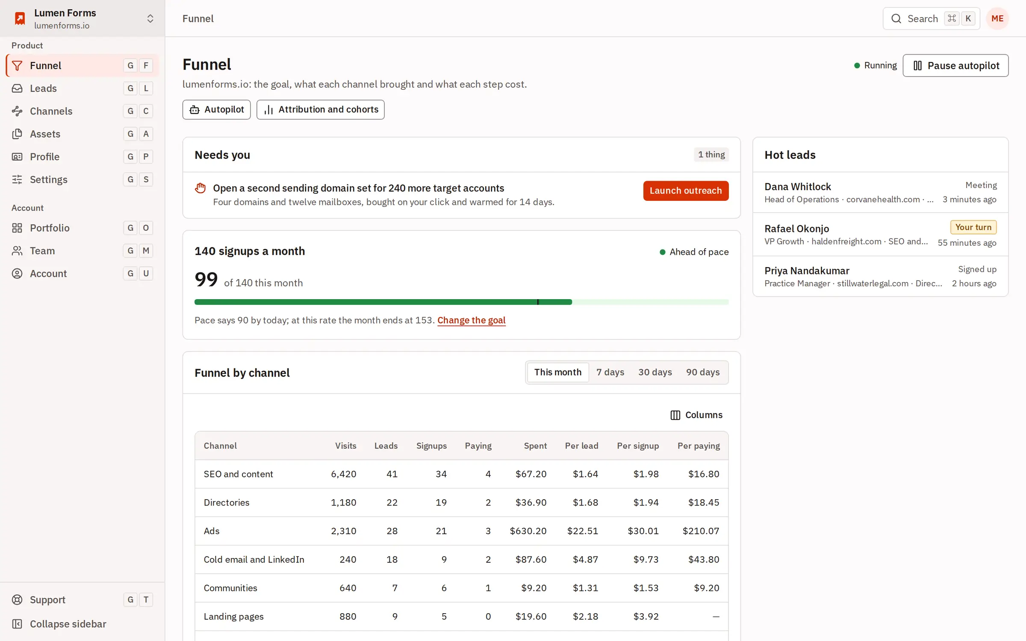Go to Leads in the sidebar

(83, 88)
